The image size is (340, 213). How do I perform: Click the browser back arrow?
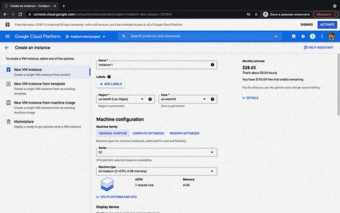pyautogui.click(x=5, y=14)
